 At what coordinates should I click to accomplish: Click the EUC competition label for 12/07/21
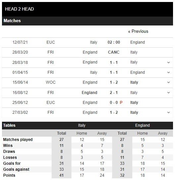click(51, 42)
